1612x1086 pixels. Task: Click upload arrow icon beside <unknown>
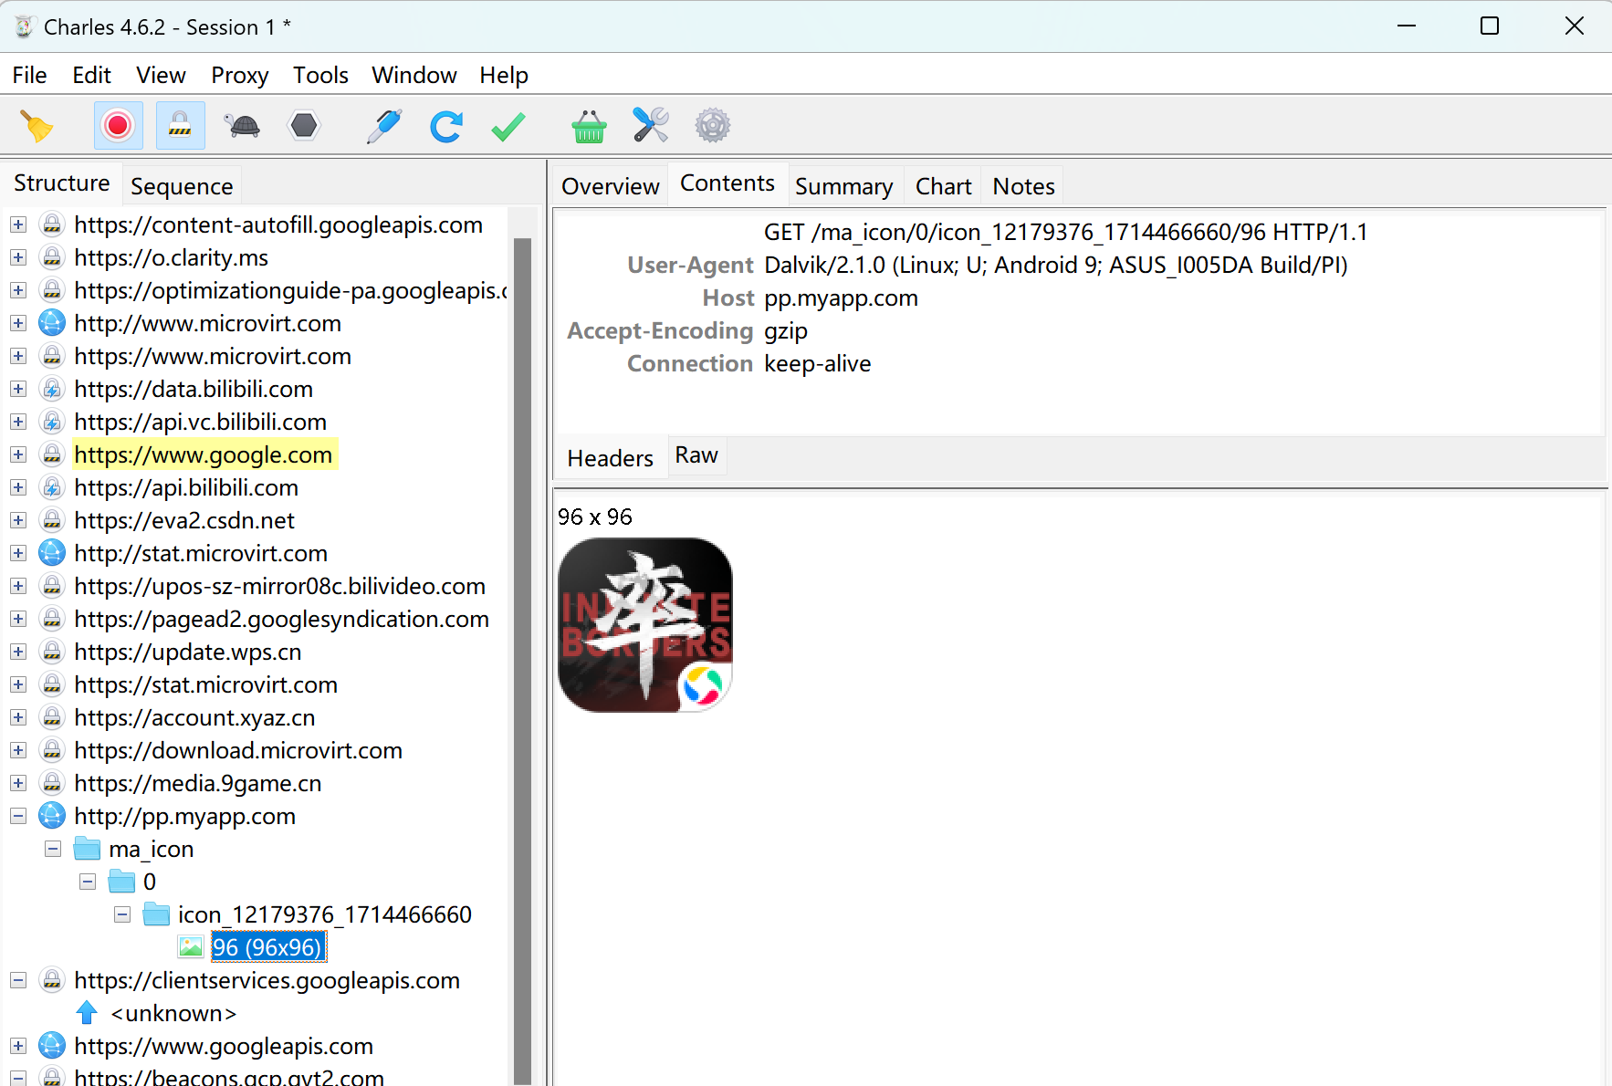pyautogui.click(x=87, y=1013)
